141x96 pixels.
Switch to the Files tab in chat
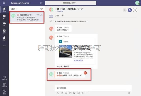click(57, 15)
